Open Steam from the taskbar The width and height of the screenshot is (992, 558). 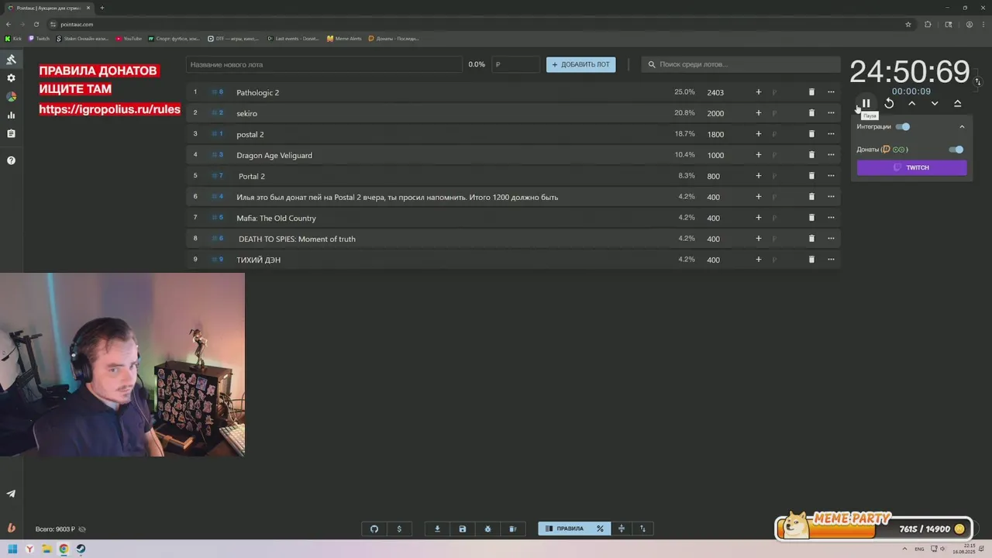(x=81, y=549)
